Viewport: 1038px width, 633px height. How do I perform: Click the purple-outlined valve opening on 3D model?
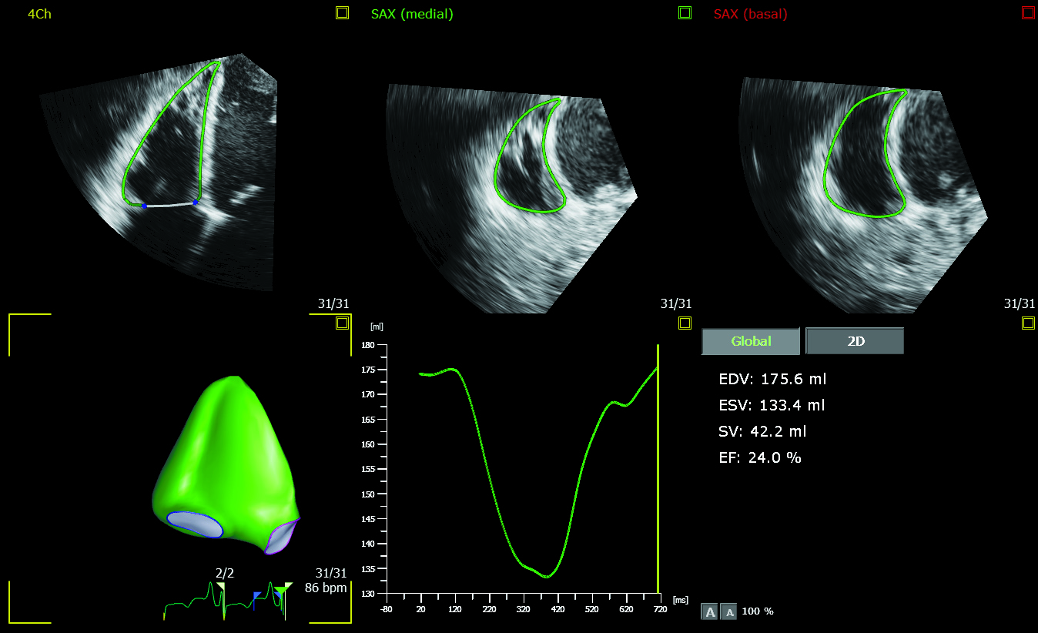281,537
